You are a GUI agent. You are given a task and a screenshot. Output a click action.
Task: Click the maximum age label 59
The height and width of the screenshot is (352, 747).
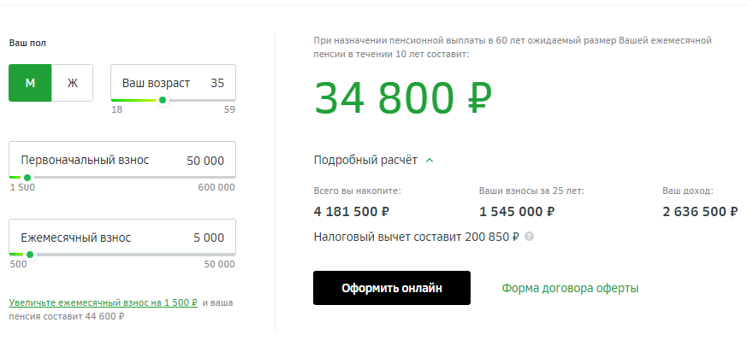[x=229, y=109]
